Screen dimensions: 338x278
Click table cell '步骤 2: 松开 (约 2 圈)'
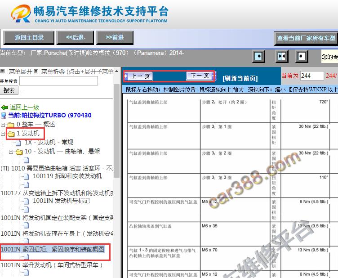click(235, 111)
